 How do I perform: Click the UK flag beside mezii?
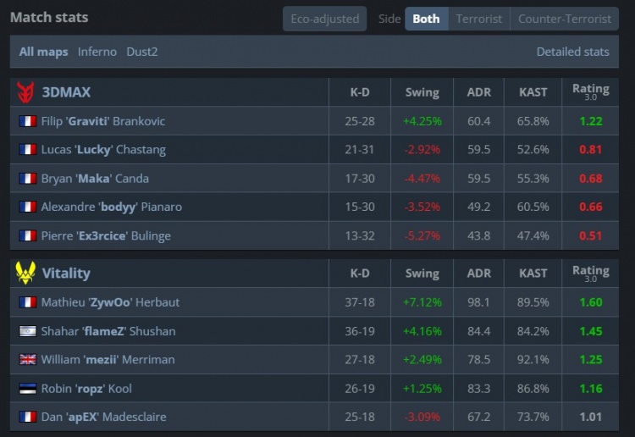coord(27,360)
